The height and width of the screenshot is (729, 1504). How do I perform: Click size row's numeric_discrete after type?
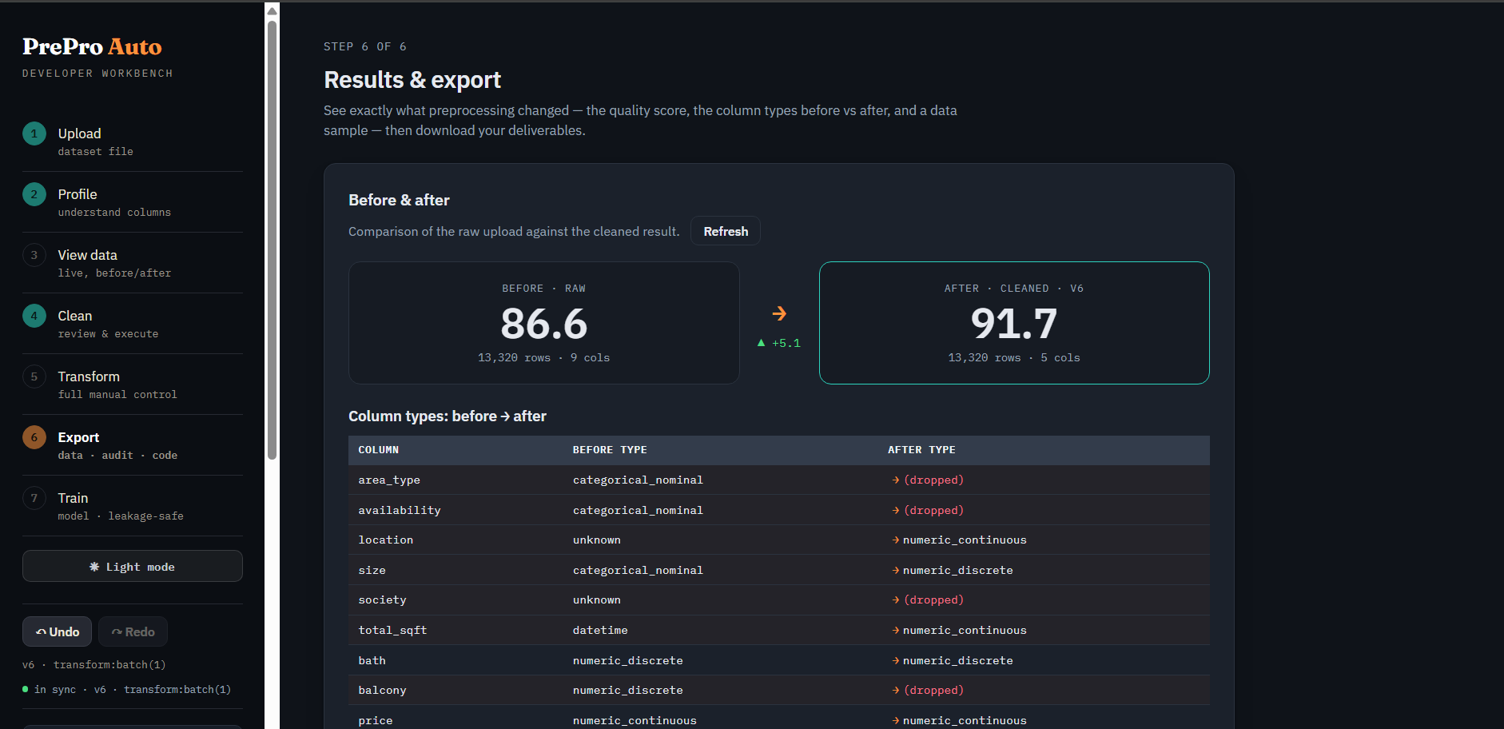tap(957, 570)
